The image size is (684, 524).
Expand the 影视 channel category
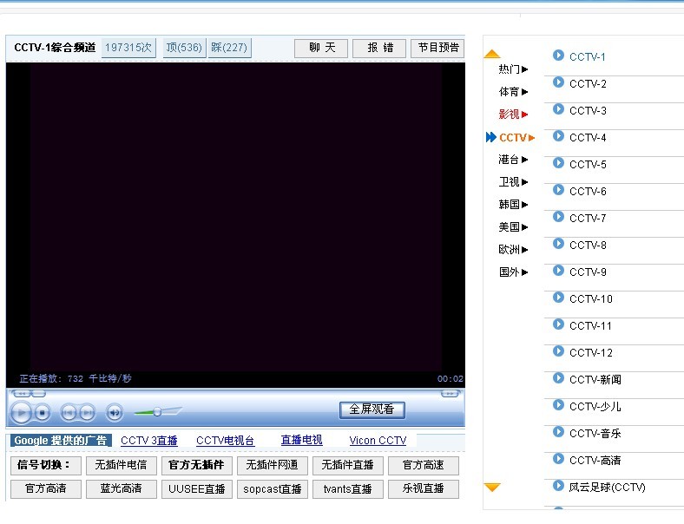click(x=513, y=115)
